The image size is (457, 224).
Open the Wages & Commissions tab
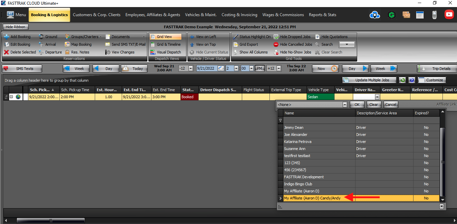coord(283,15)
